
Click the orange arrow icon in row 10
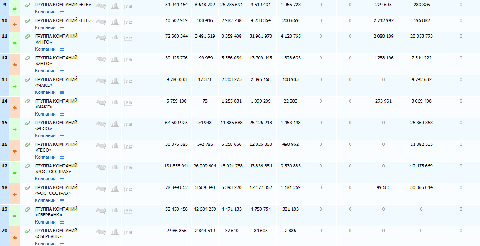15,25
